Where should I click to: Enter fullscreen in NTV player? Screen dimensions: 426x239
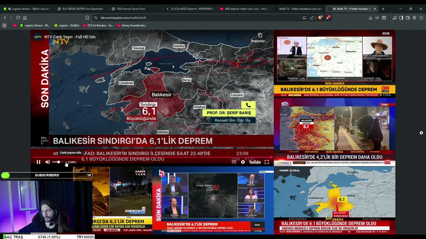click(267, 162)
